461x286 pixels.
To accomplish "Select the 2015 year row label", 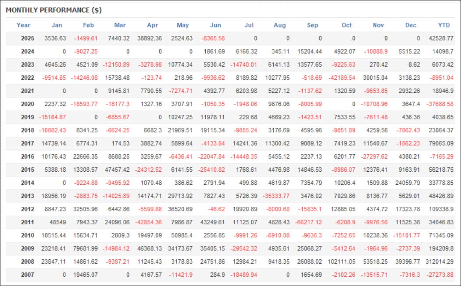I will coord(27,170).
